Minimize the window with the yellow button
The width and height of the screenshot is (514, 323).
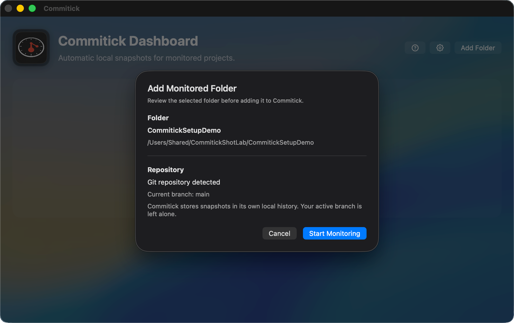[20, 8]
